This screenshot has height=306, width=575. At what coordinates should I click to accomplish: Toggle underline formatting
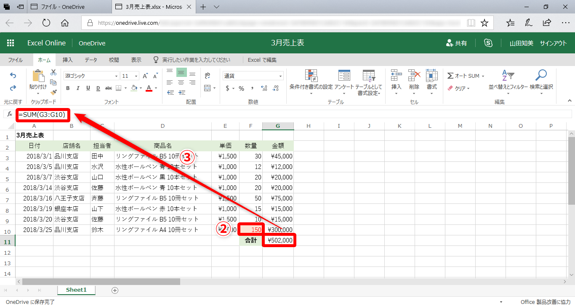pos(88,88)
